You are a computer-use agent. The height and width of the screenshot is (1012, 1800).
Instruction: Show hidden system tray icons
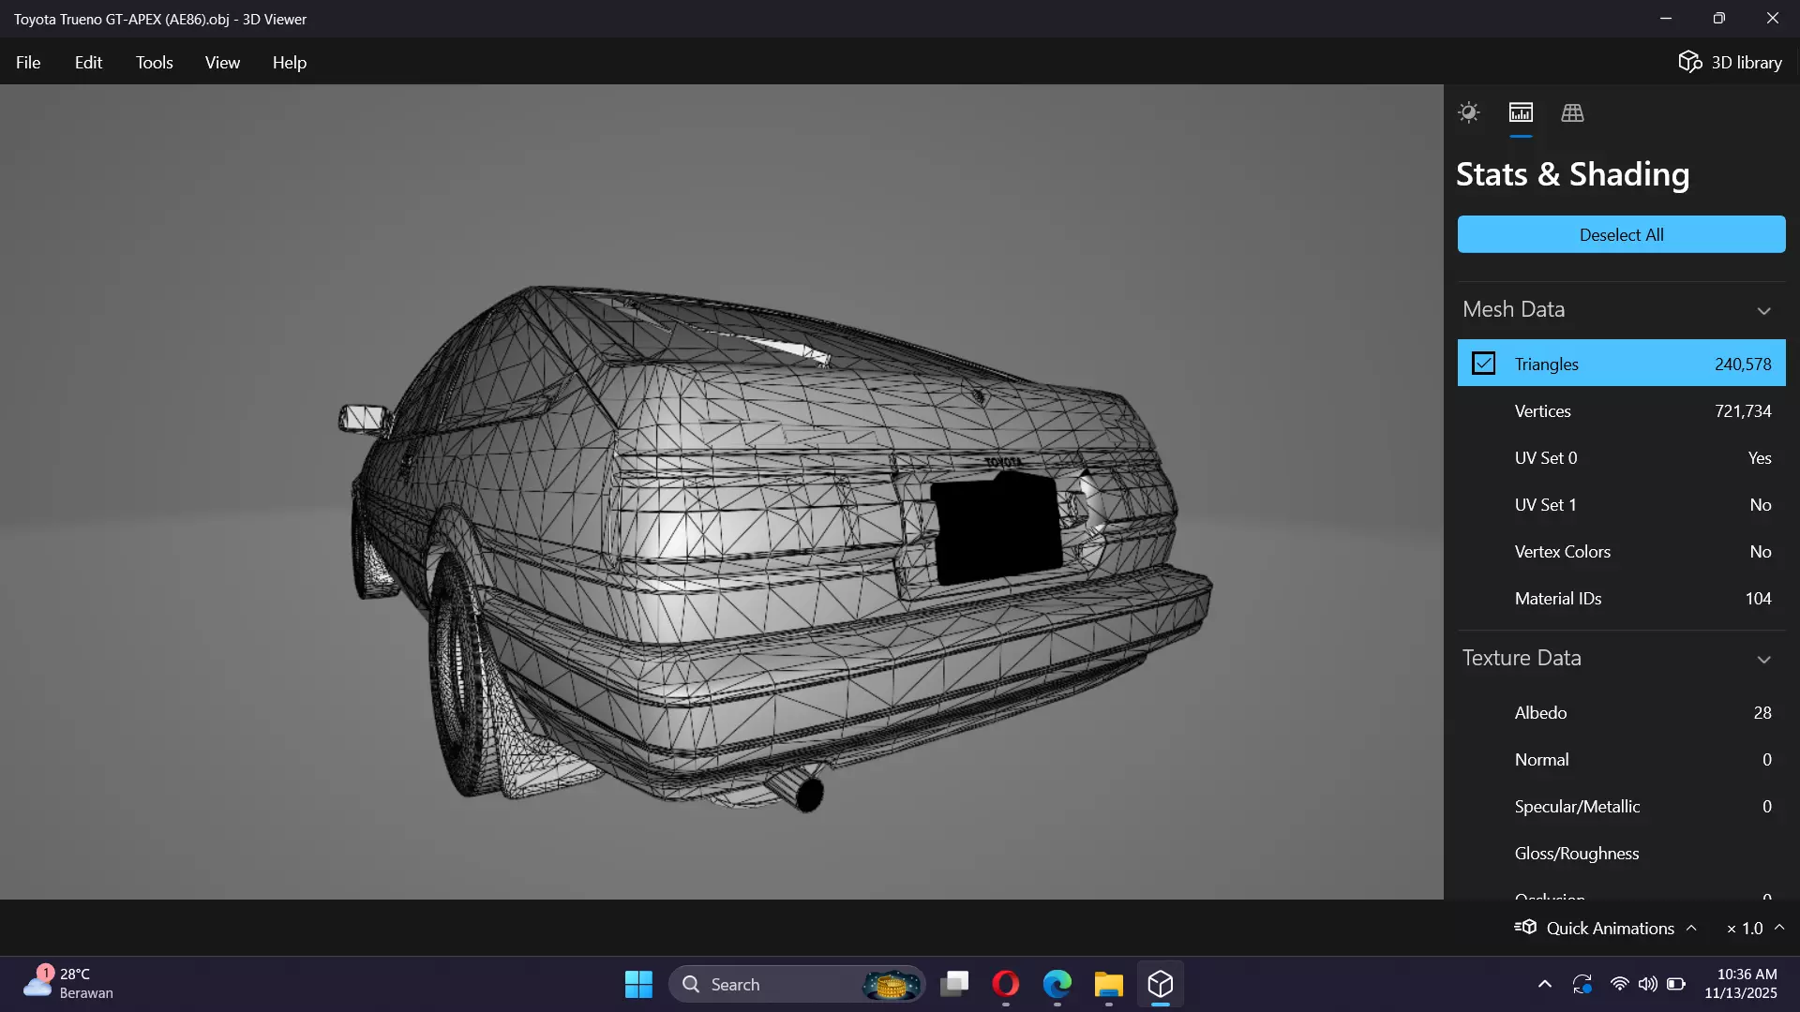[x=1544, y=984]
